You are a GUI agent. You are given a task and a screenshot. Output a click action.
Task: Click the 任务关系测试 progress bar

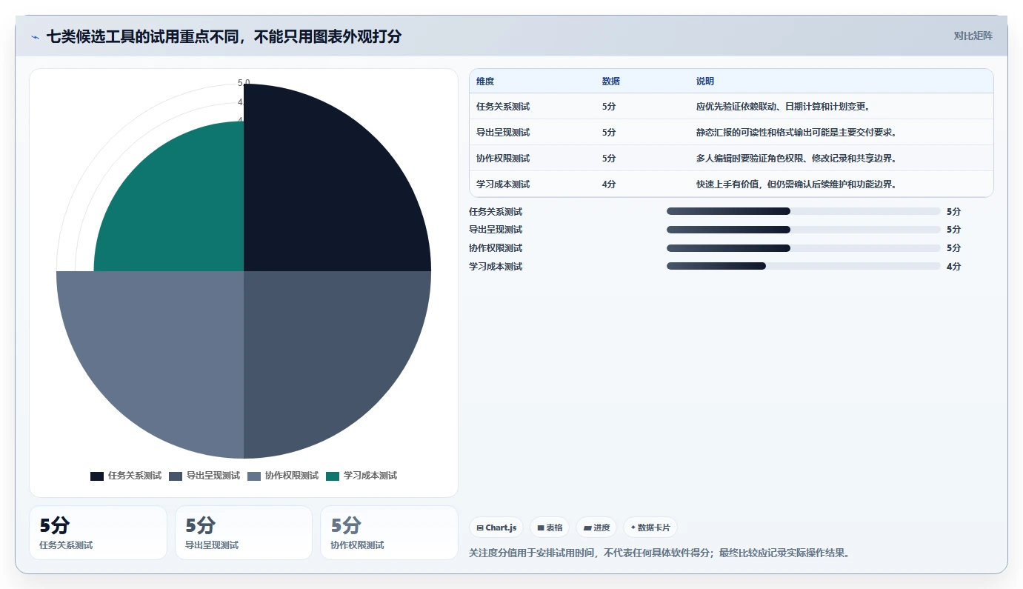(803, 211)
